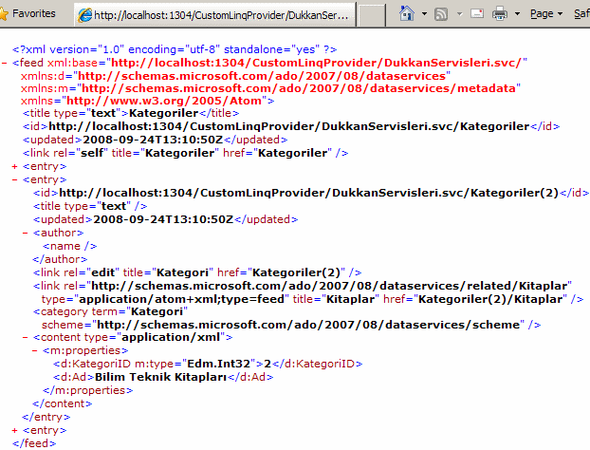This screenshot has width=590, height=450.
Task: Click the Favorites star icon
Action: [9, 14]
